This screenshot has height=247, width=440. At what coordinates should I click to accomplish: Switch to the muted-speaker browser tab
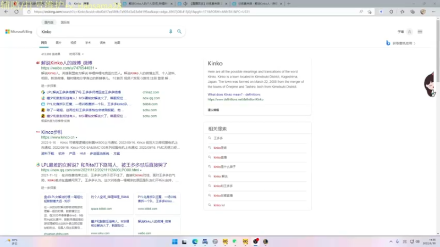tap(203, 4)
